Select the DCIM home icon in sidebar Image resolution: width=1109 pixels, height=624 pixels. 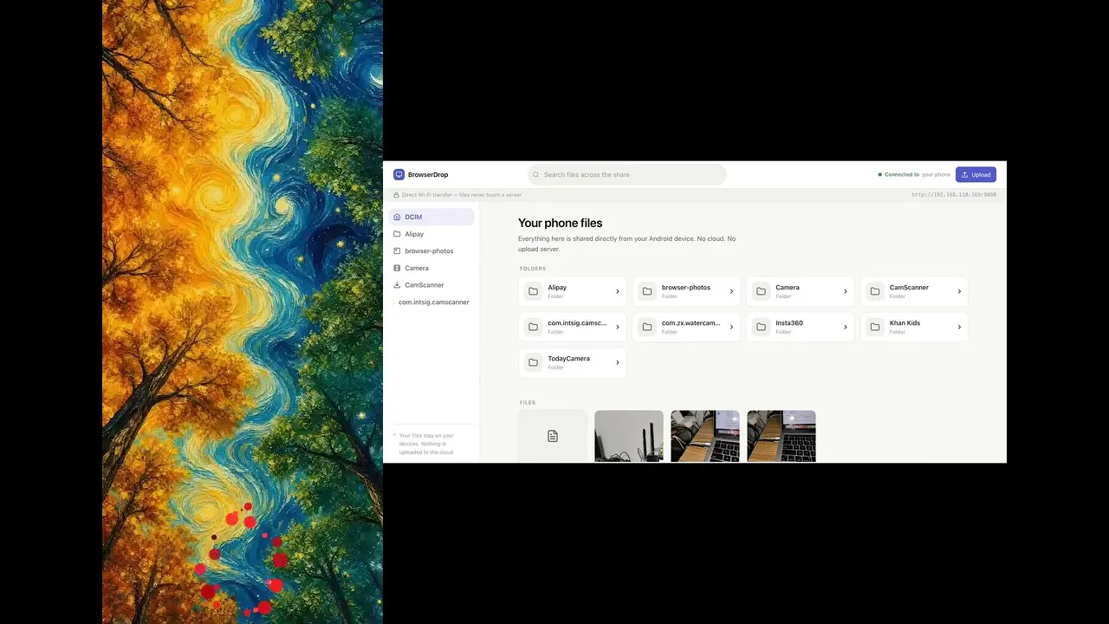click(x=397, y=217)
